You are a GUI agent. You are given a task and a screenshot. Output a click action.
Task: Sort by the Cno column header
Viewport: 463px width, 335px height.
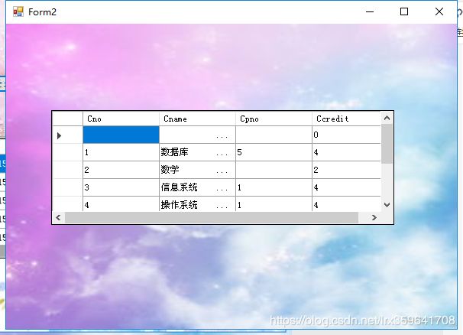(121, 119)
